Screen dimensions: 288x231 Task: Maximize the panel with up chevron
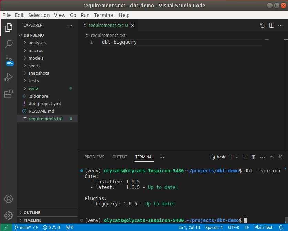click(271, 157)
